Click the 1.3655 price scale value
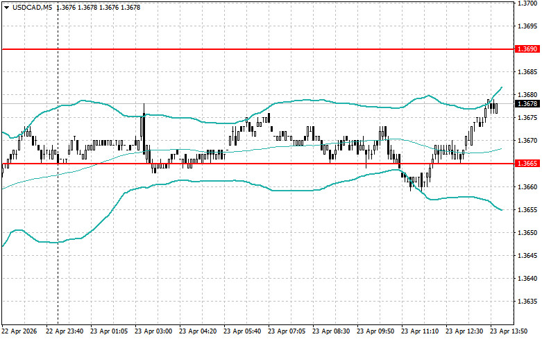Viewport: 542px width, 339px height. 527,210
